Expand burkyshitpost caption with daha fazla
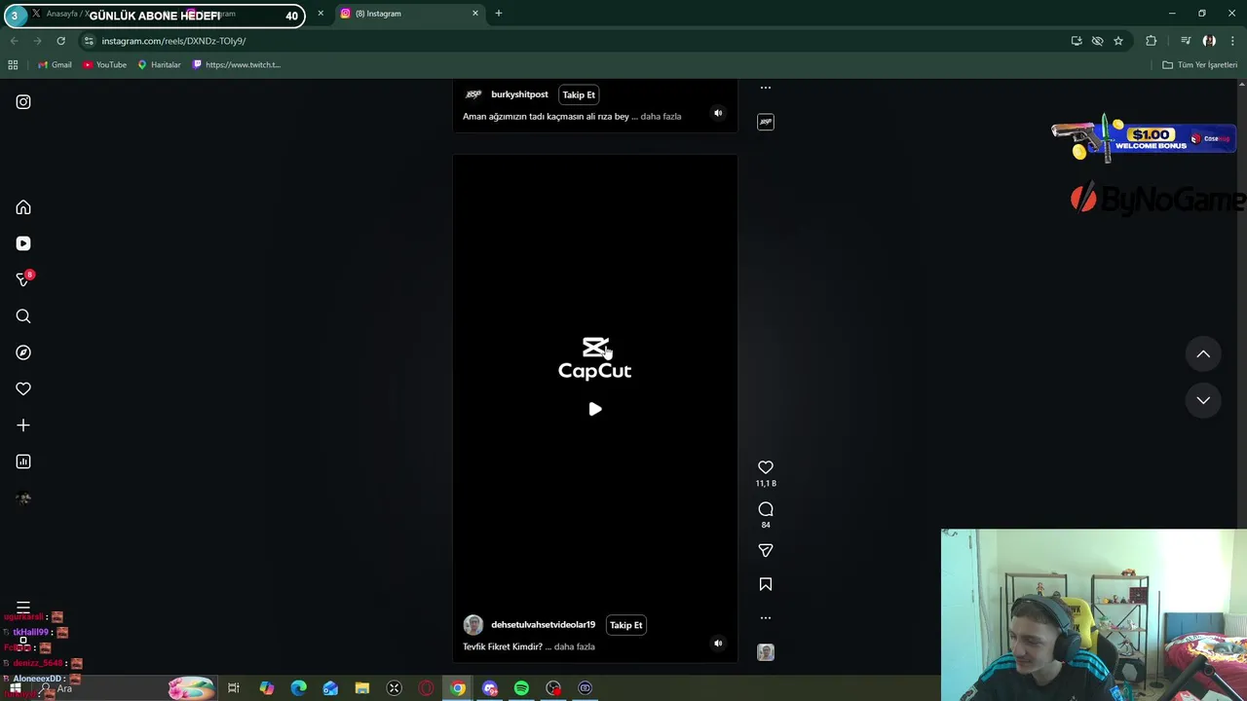The width and height of the screenshot is (1247, 701). click(661, 117)
